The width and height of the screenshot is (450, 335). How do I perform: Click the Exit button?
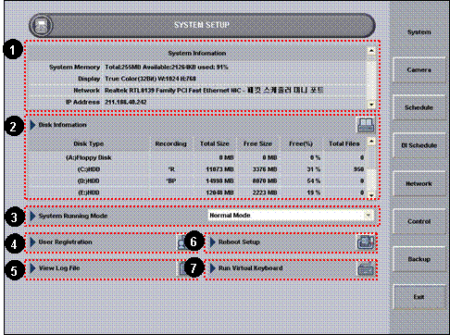click(x=419, y=297)
